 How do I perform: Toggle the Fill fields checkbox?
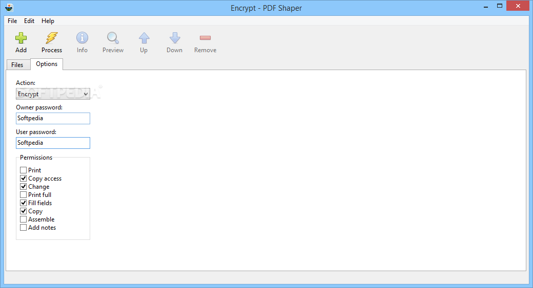tap(23, 203)
